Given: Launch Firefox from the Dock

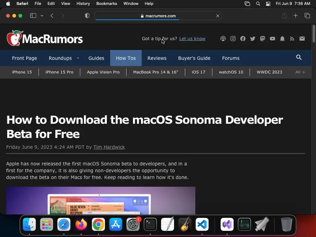Looking at the screenshot, I should click(81, 224).
